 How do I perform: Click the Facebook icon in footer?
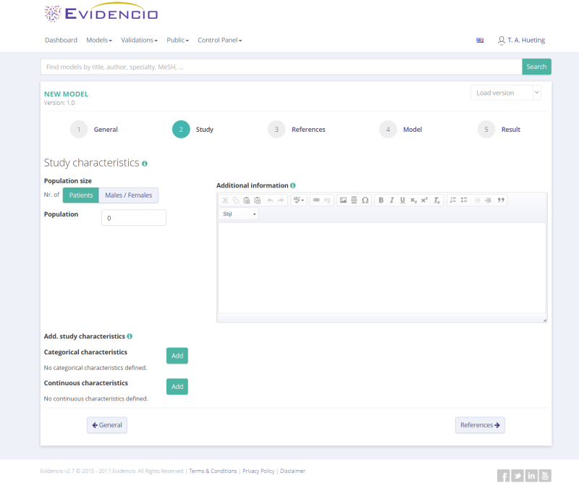(504, 476)
